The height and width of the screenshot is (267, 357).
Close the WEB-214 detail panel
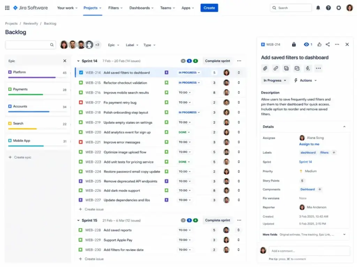[x=347, y=44]
